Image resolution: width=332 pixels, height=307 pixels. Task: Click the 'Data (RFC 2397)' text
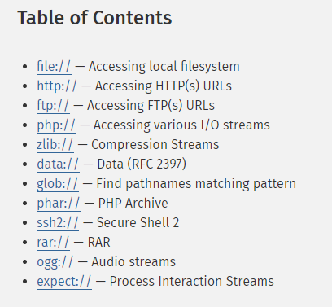[142, 164]
